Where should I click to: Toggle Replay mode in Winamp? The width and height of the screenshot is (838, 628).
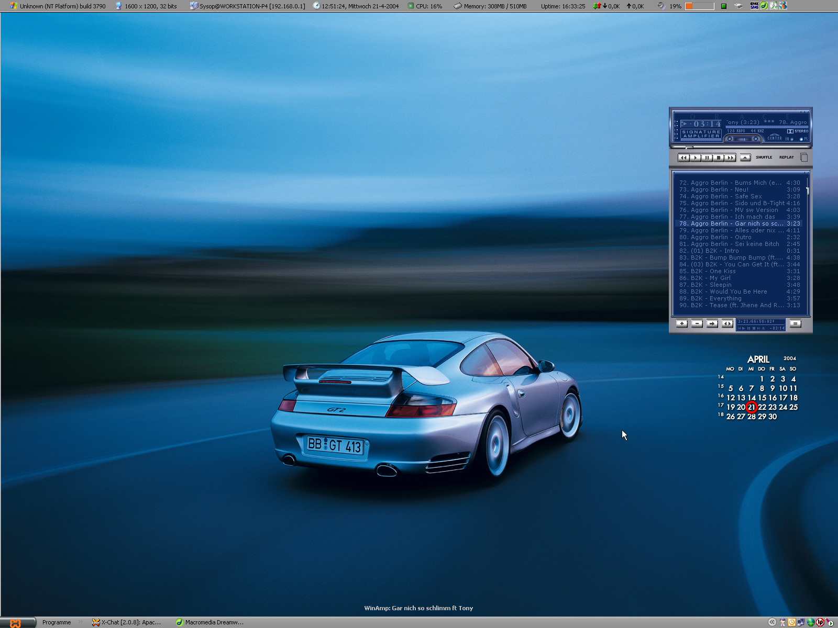pos(786,158)
